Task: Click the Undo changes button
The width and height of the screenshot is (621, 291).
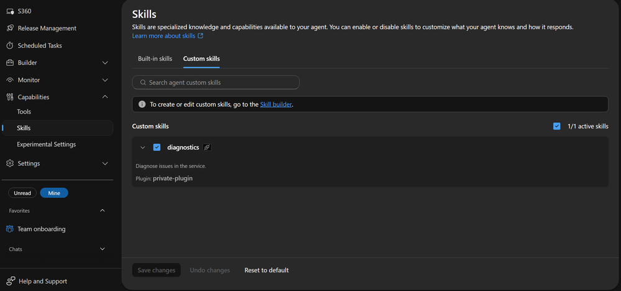Action: click(210, 271)
